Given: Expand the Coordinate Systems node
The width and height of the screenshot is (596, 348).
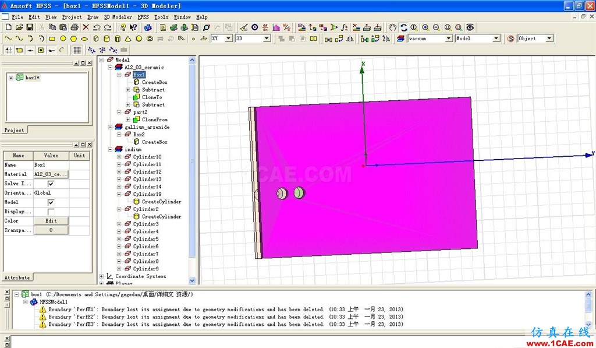Looking at the screenshot, I should click(101, 276).
